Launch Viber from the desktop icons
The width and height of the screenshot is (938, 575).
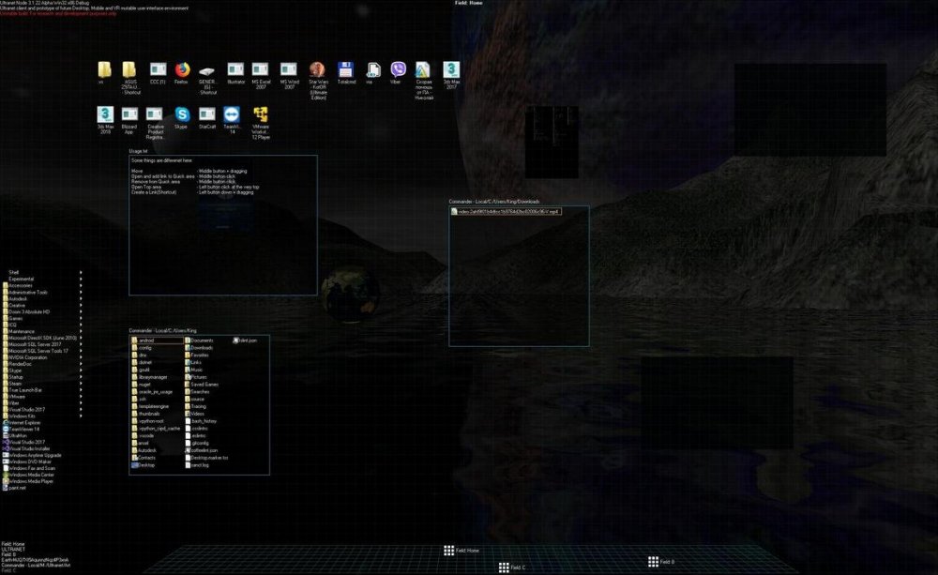click(x=397, y=69)
